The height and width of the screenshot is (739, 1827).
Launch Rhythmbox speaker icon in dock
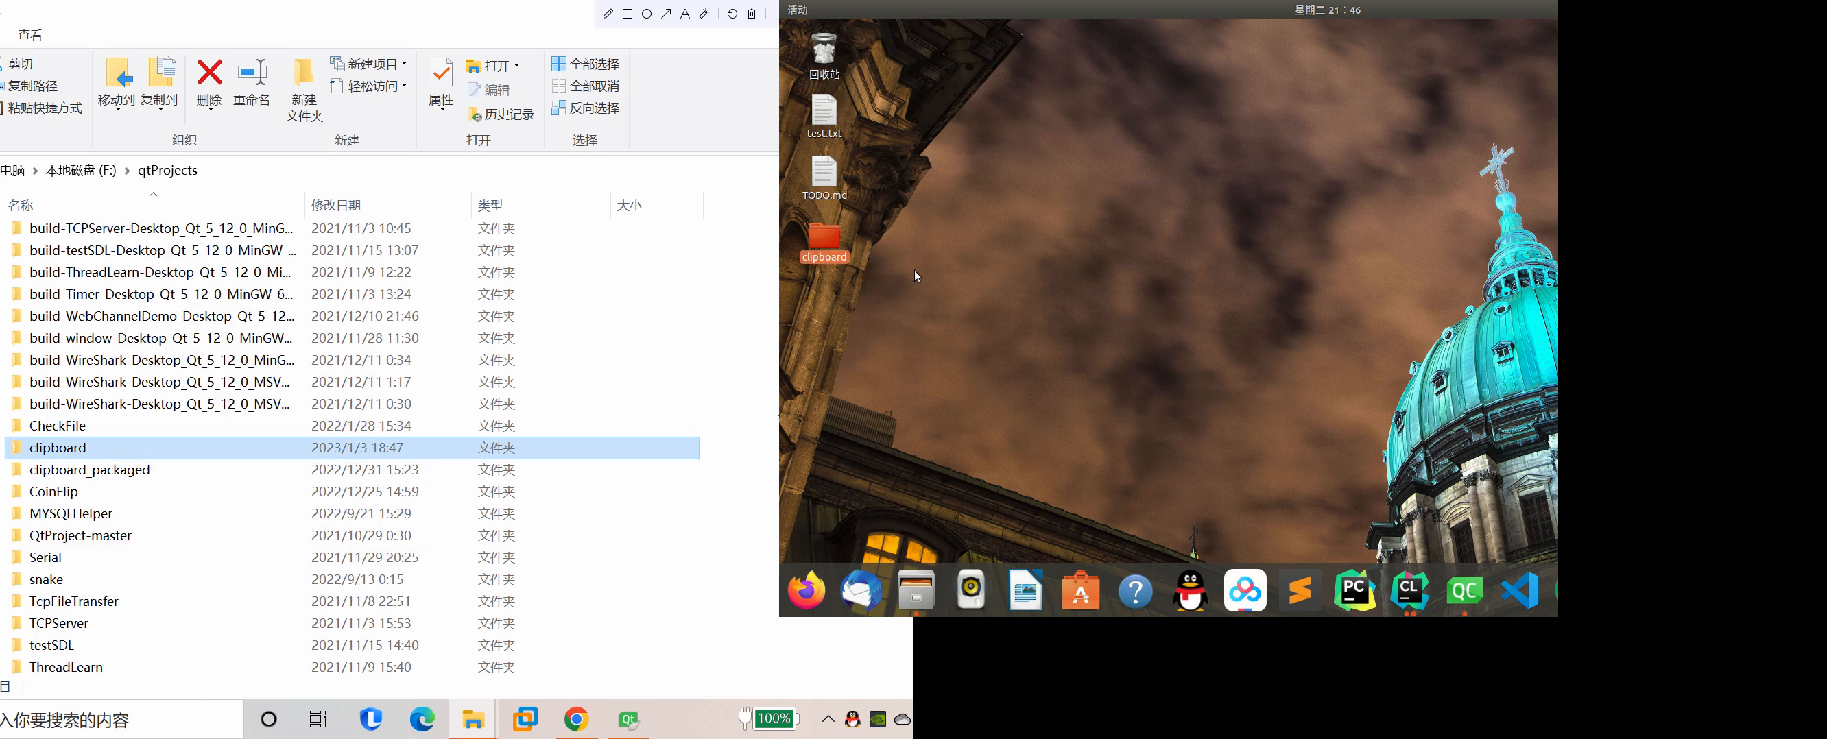click(x=971, y=590)
